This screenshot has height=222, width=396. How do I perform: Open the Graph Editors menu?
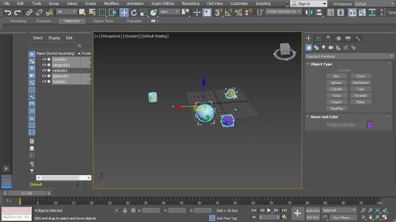pos(163,4)
